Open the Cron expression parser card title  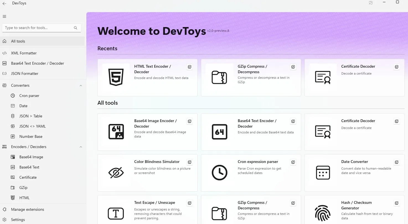tap(258, 162)
